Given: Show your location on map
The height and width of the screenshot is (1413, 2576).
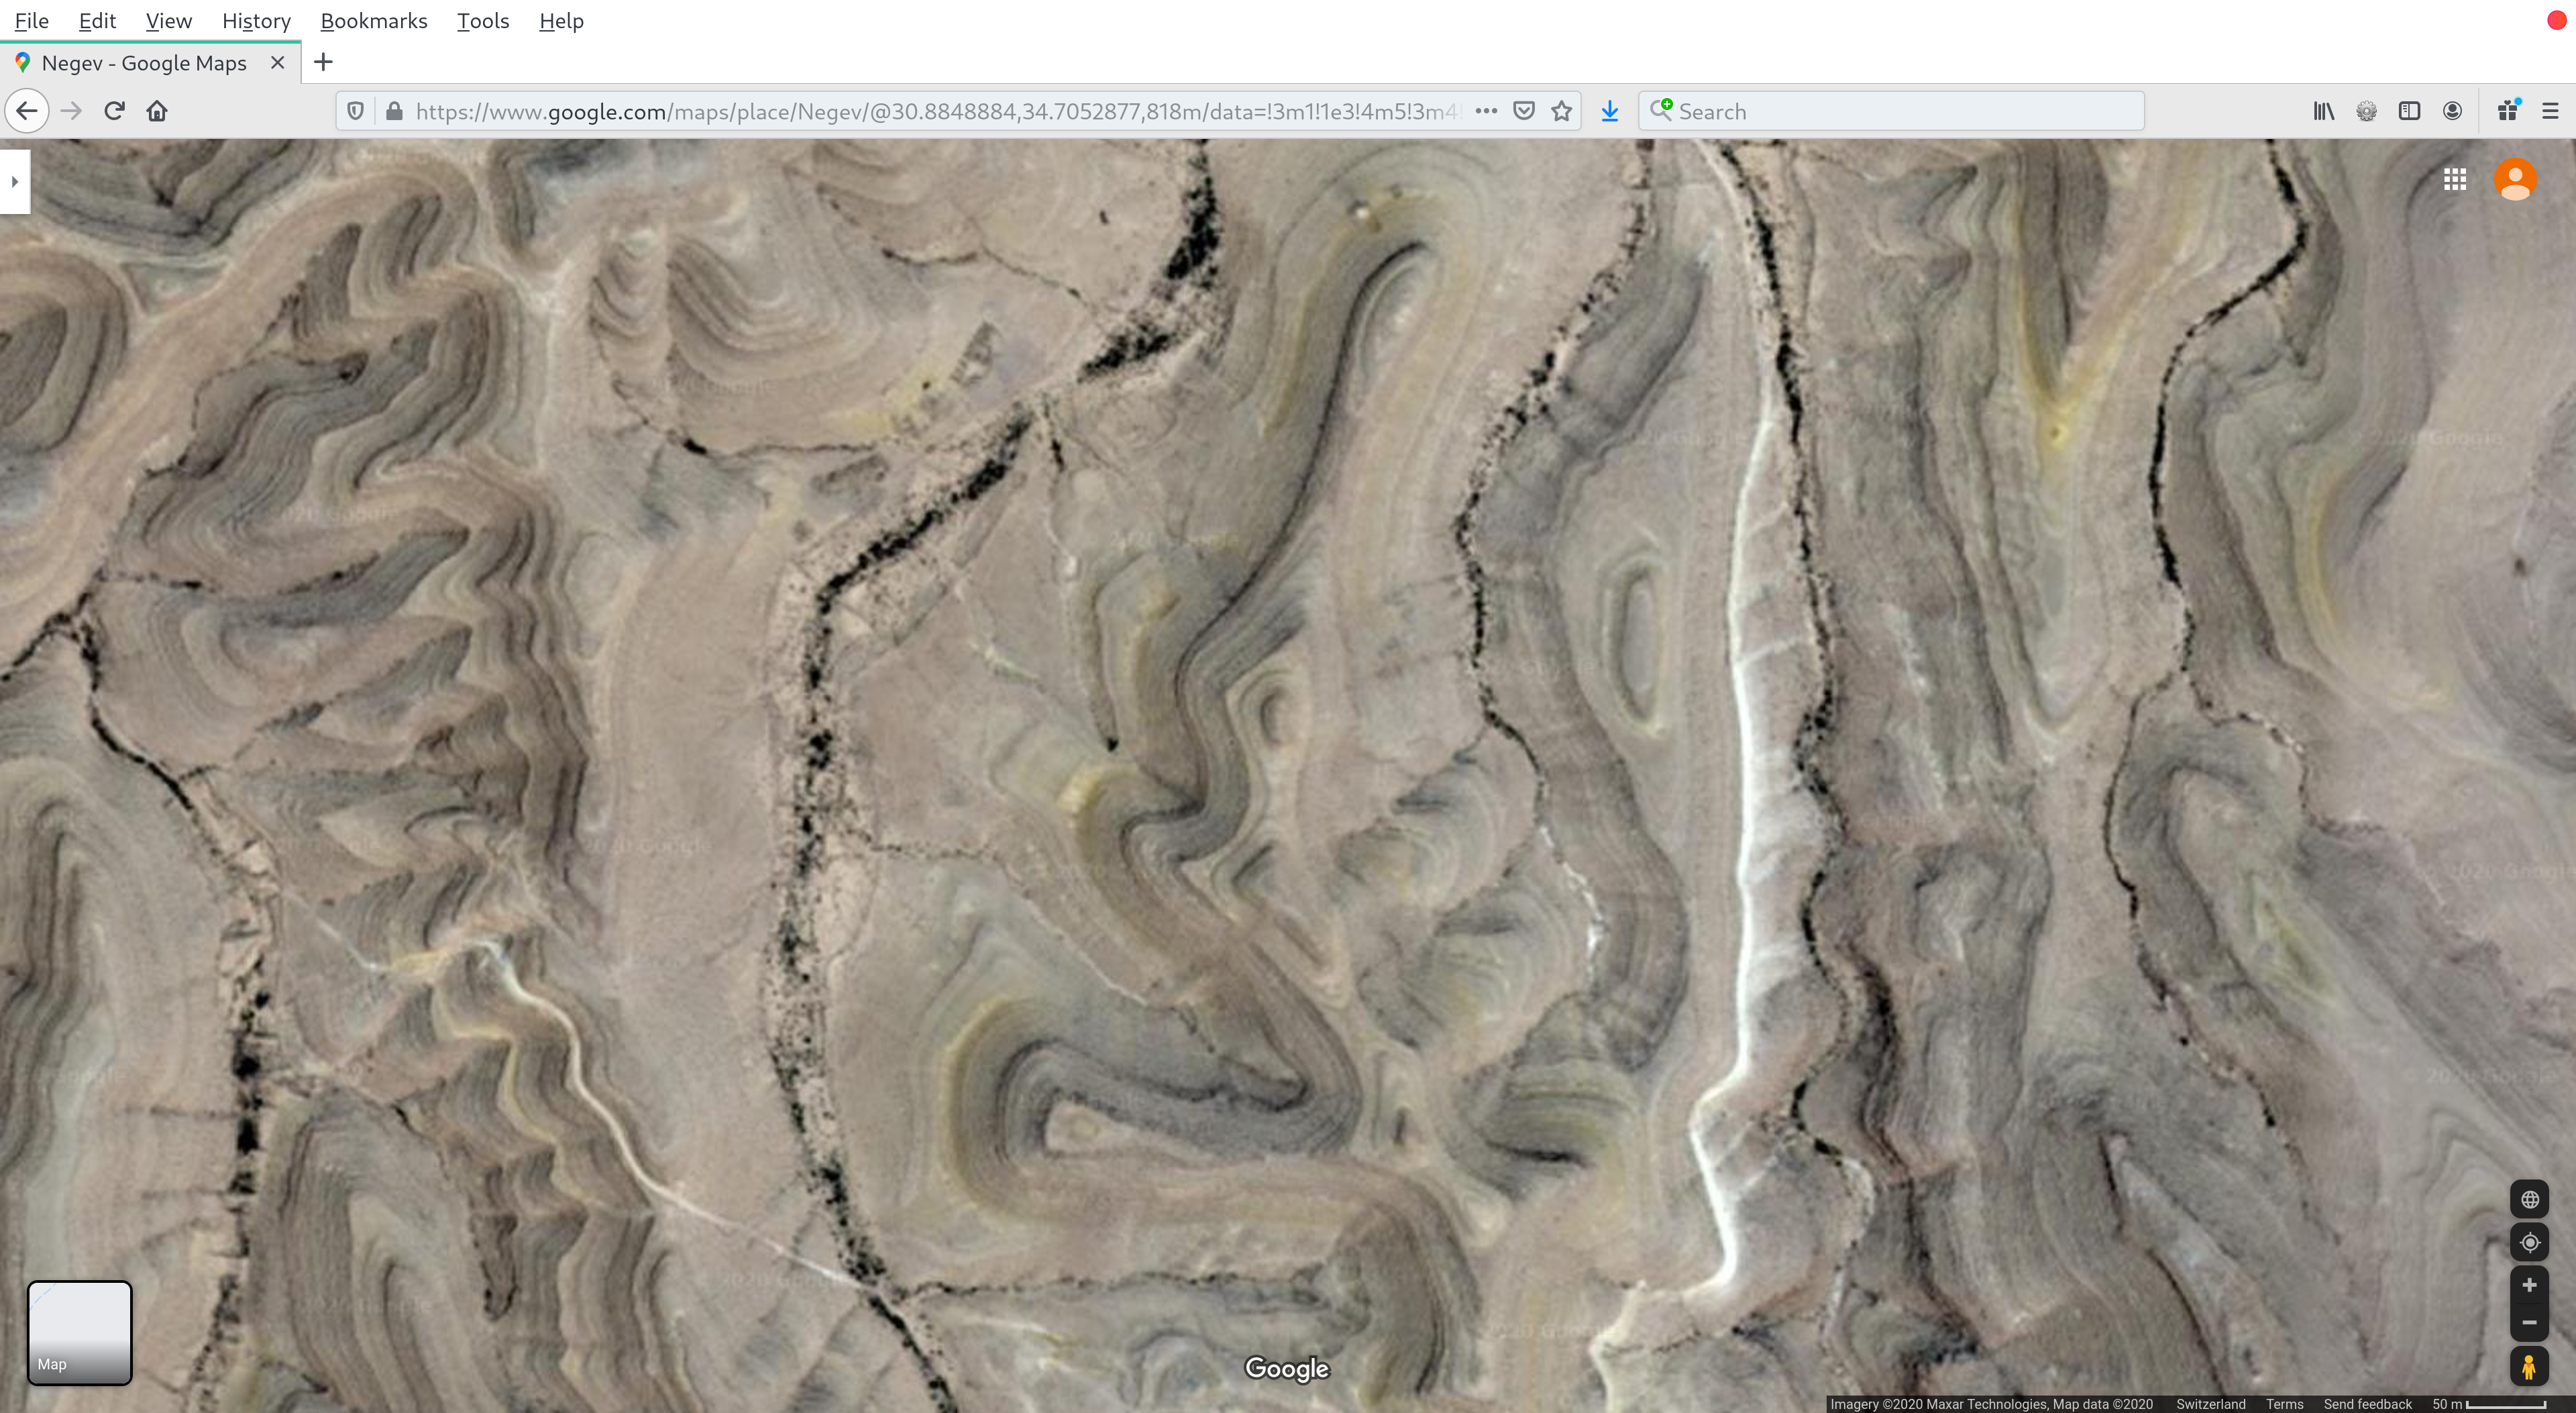Looking at the screenshot, I should tap(2529, 1242).
